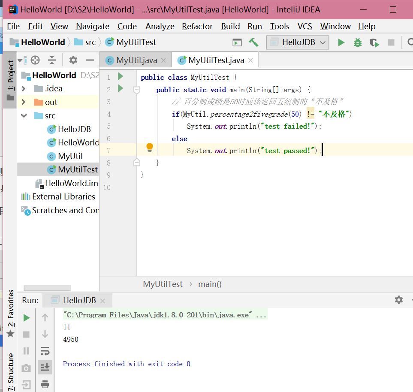
Task: Click MyUtilTest in the navigation bar
Action: 131,42
